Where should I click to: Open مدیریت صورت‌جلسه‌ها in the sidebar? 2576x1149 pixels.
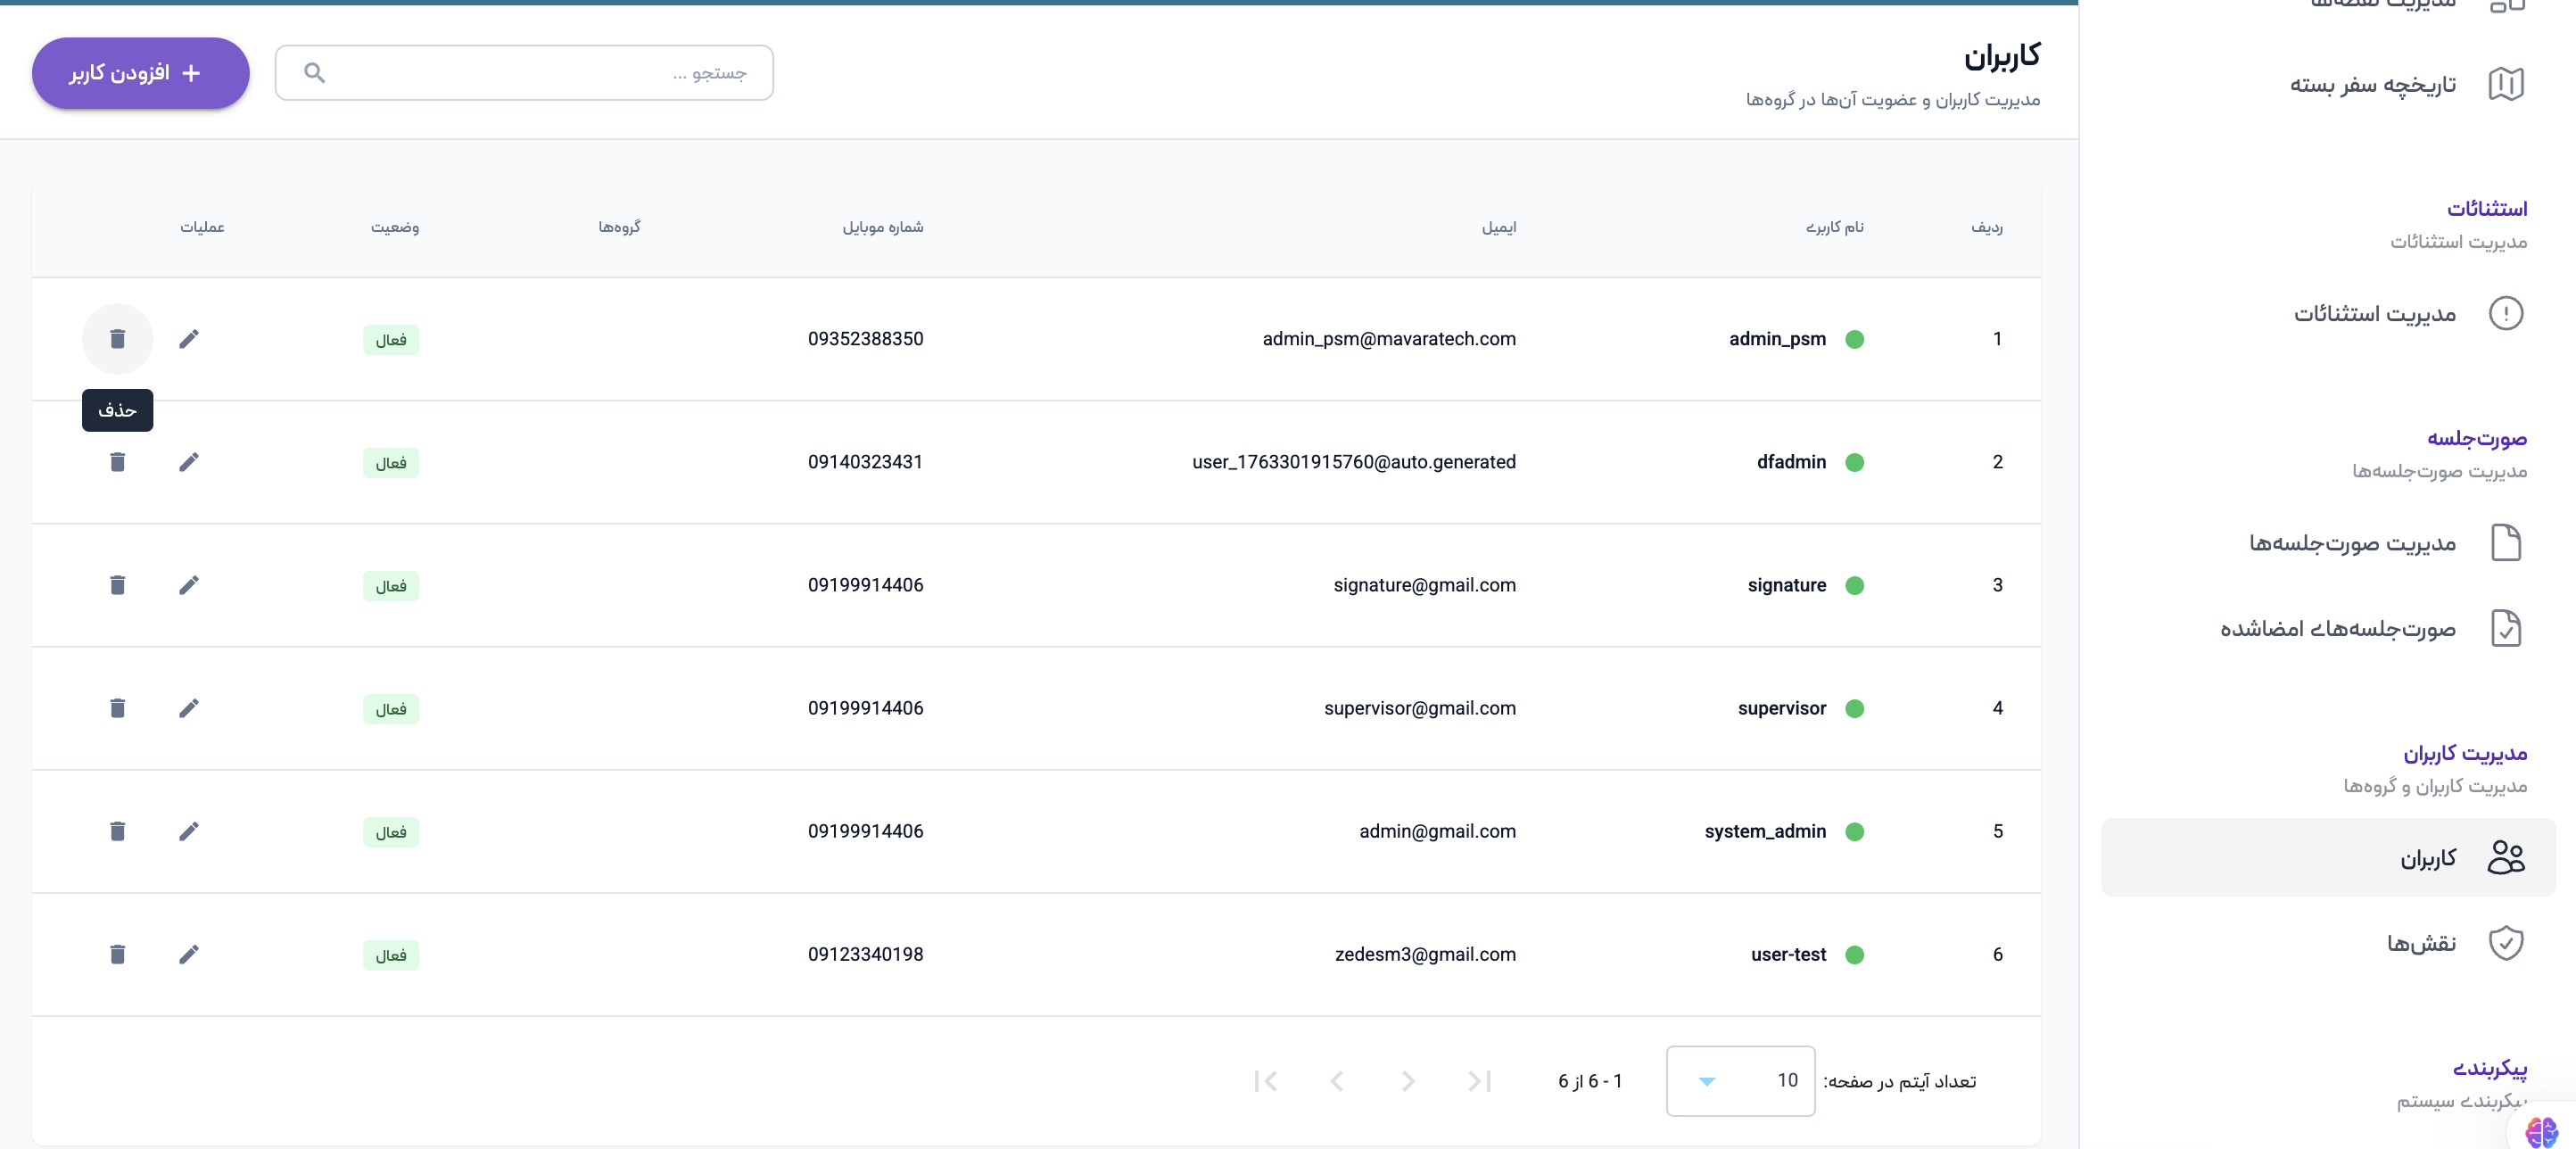tap(2352, 543)
